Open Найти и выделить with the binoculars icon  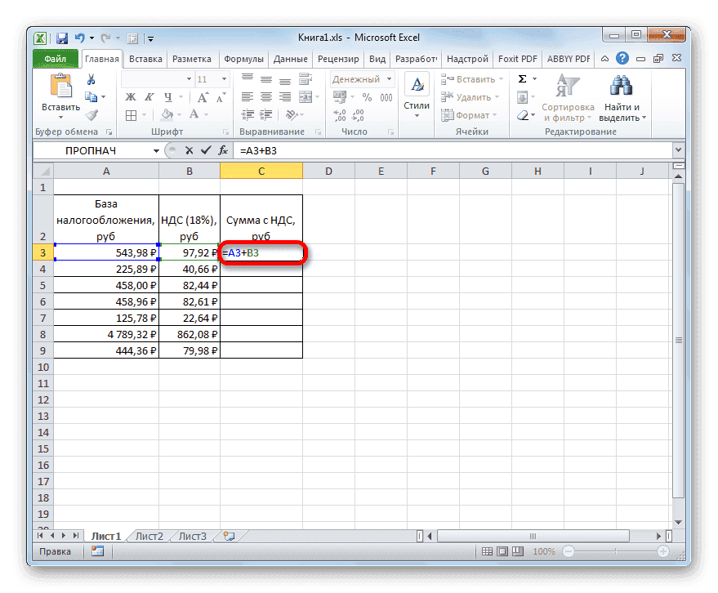[621, 91]
